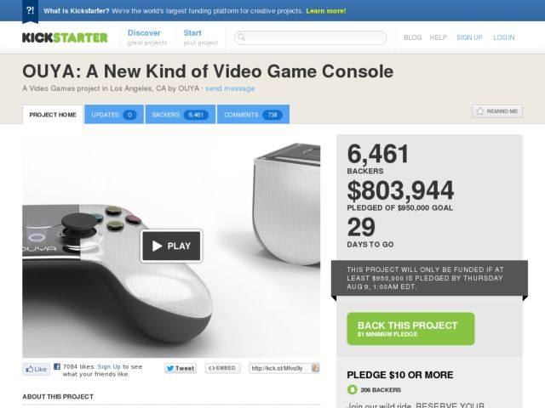
Task: Open the Comments tab
Action: 253,115
